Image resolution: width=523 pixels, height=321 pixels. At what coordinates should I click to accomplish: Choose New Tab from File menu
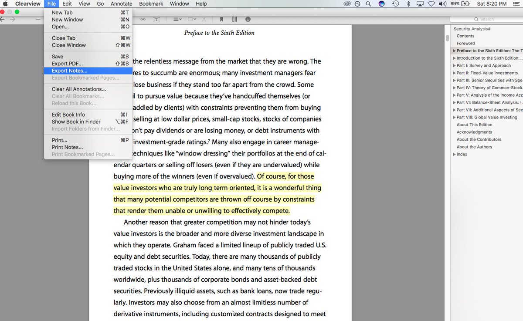pyautogui.click(x=88, y=13)
